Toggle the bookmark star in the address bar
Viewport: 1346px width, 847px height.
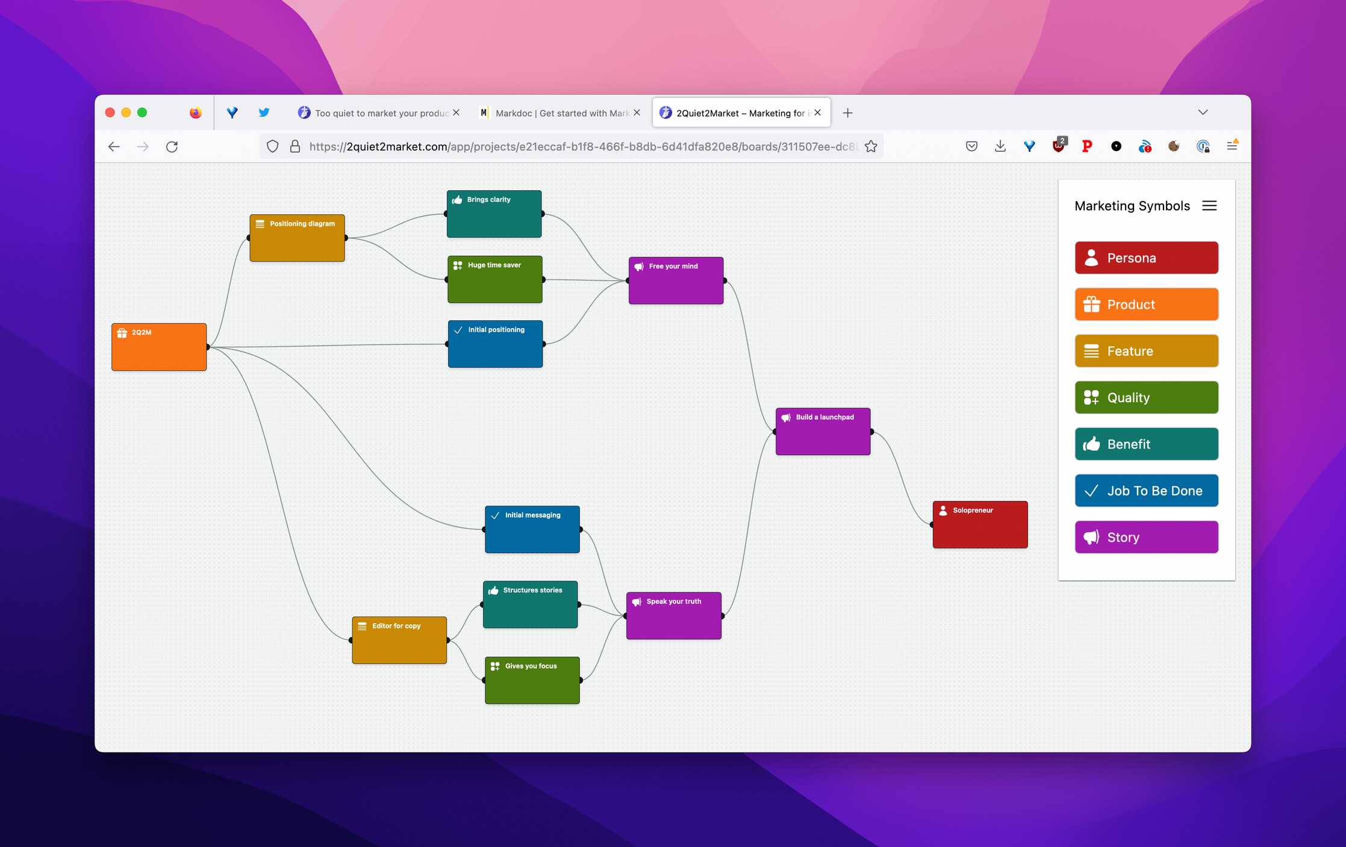[x=871, y=146]
